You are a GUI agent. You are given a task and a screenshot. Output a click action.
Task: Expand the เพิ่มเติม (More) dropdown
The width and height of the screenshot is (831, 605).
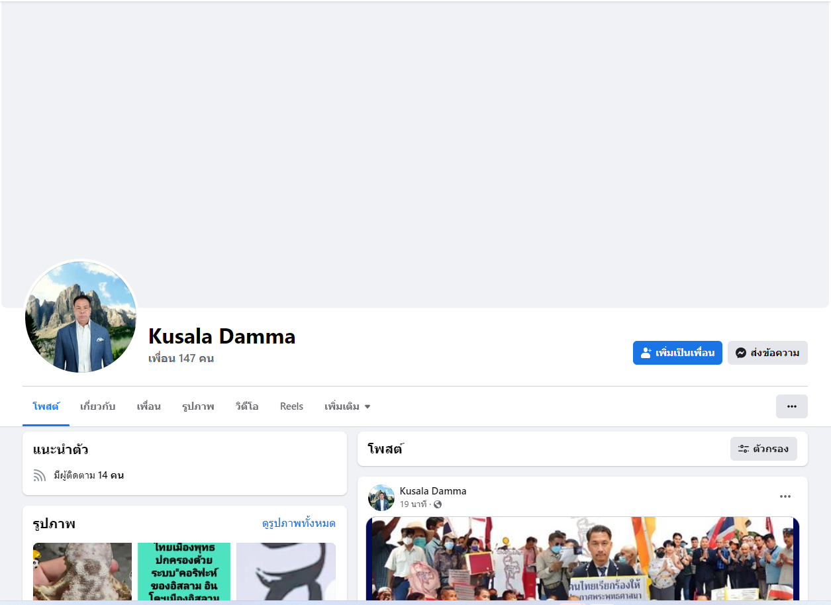click(348, 406)
